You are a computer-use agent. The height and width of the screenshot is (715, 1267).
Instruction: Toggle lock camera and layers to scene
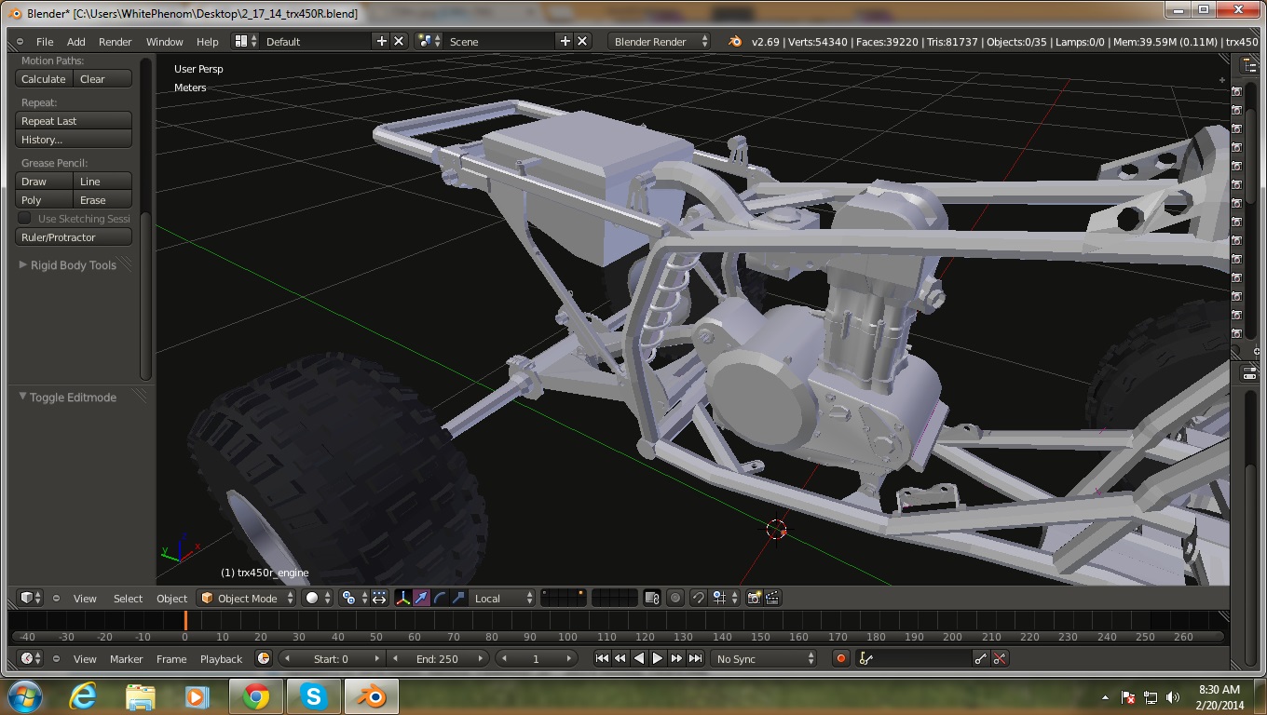pyautogui.click(x=652, y=598)
